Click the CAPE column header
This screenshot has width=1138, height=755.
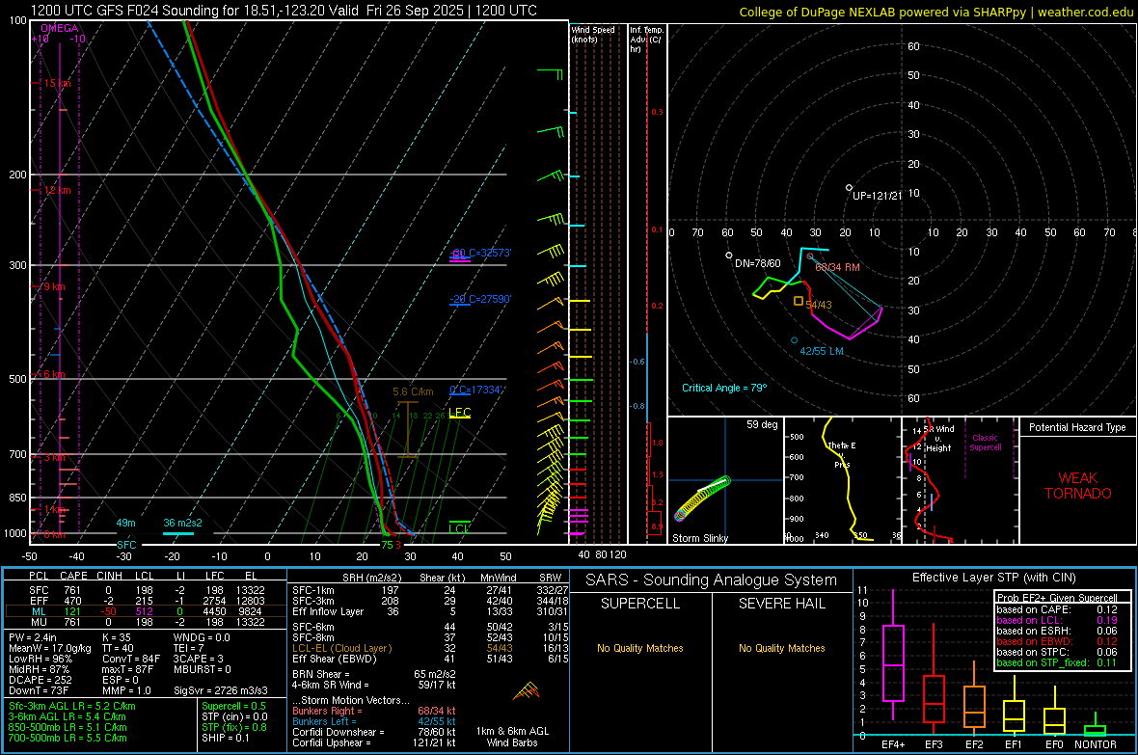[x=73, y=576]
